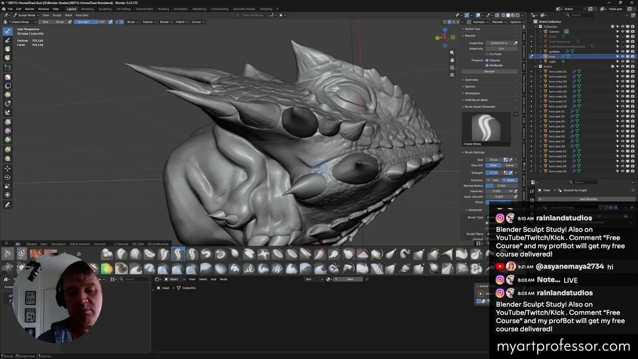Uncheck Preserve Attributes checkbox

487,65
